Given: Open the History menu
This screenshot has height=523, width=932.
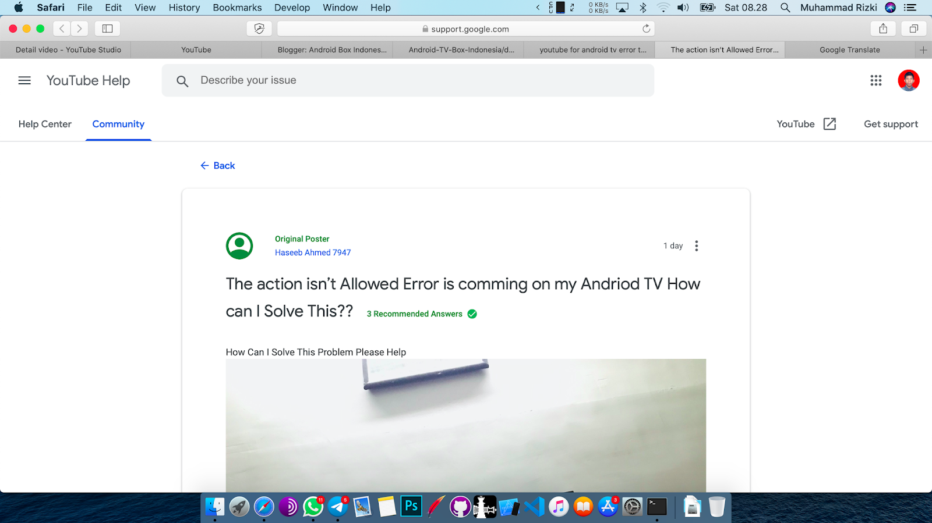Looking at the screenshot, I should 184,8.
